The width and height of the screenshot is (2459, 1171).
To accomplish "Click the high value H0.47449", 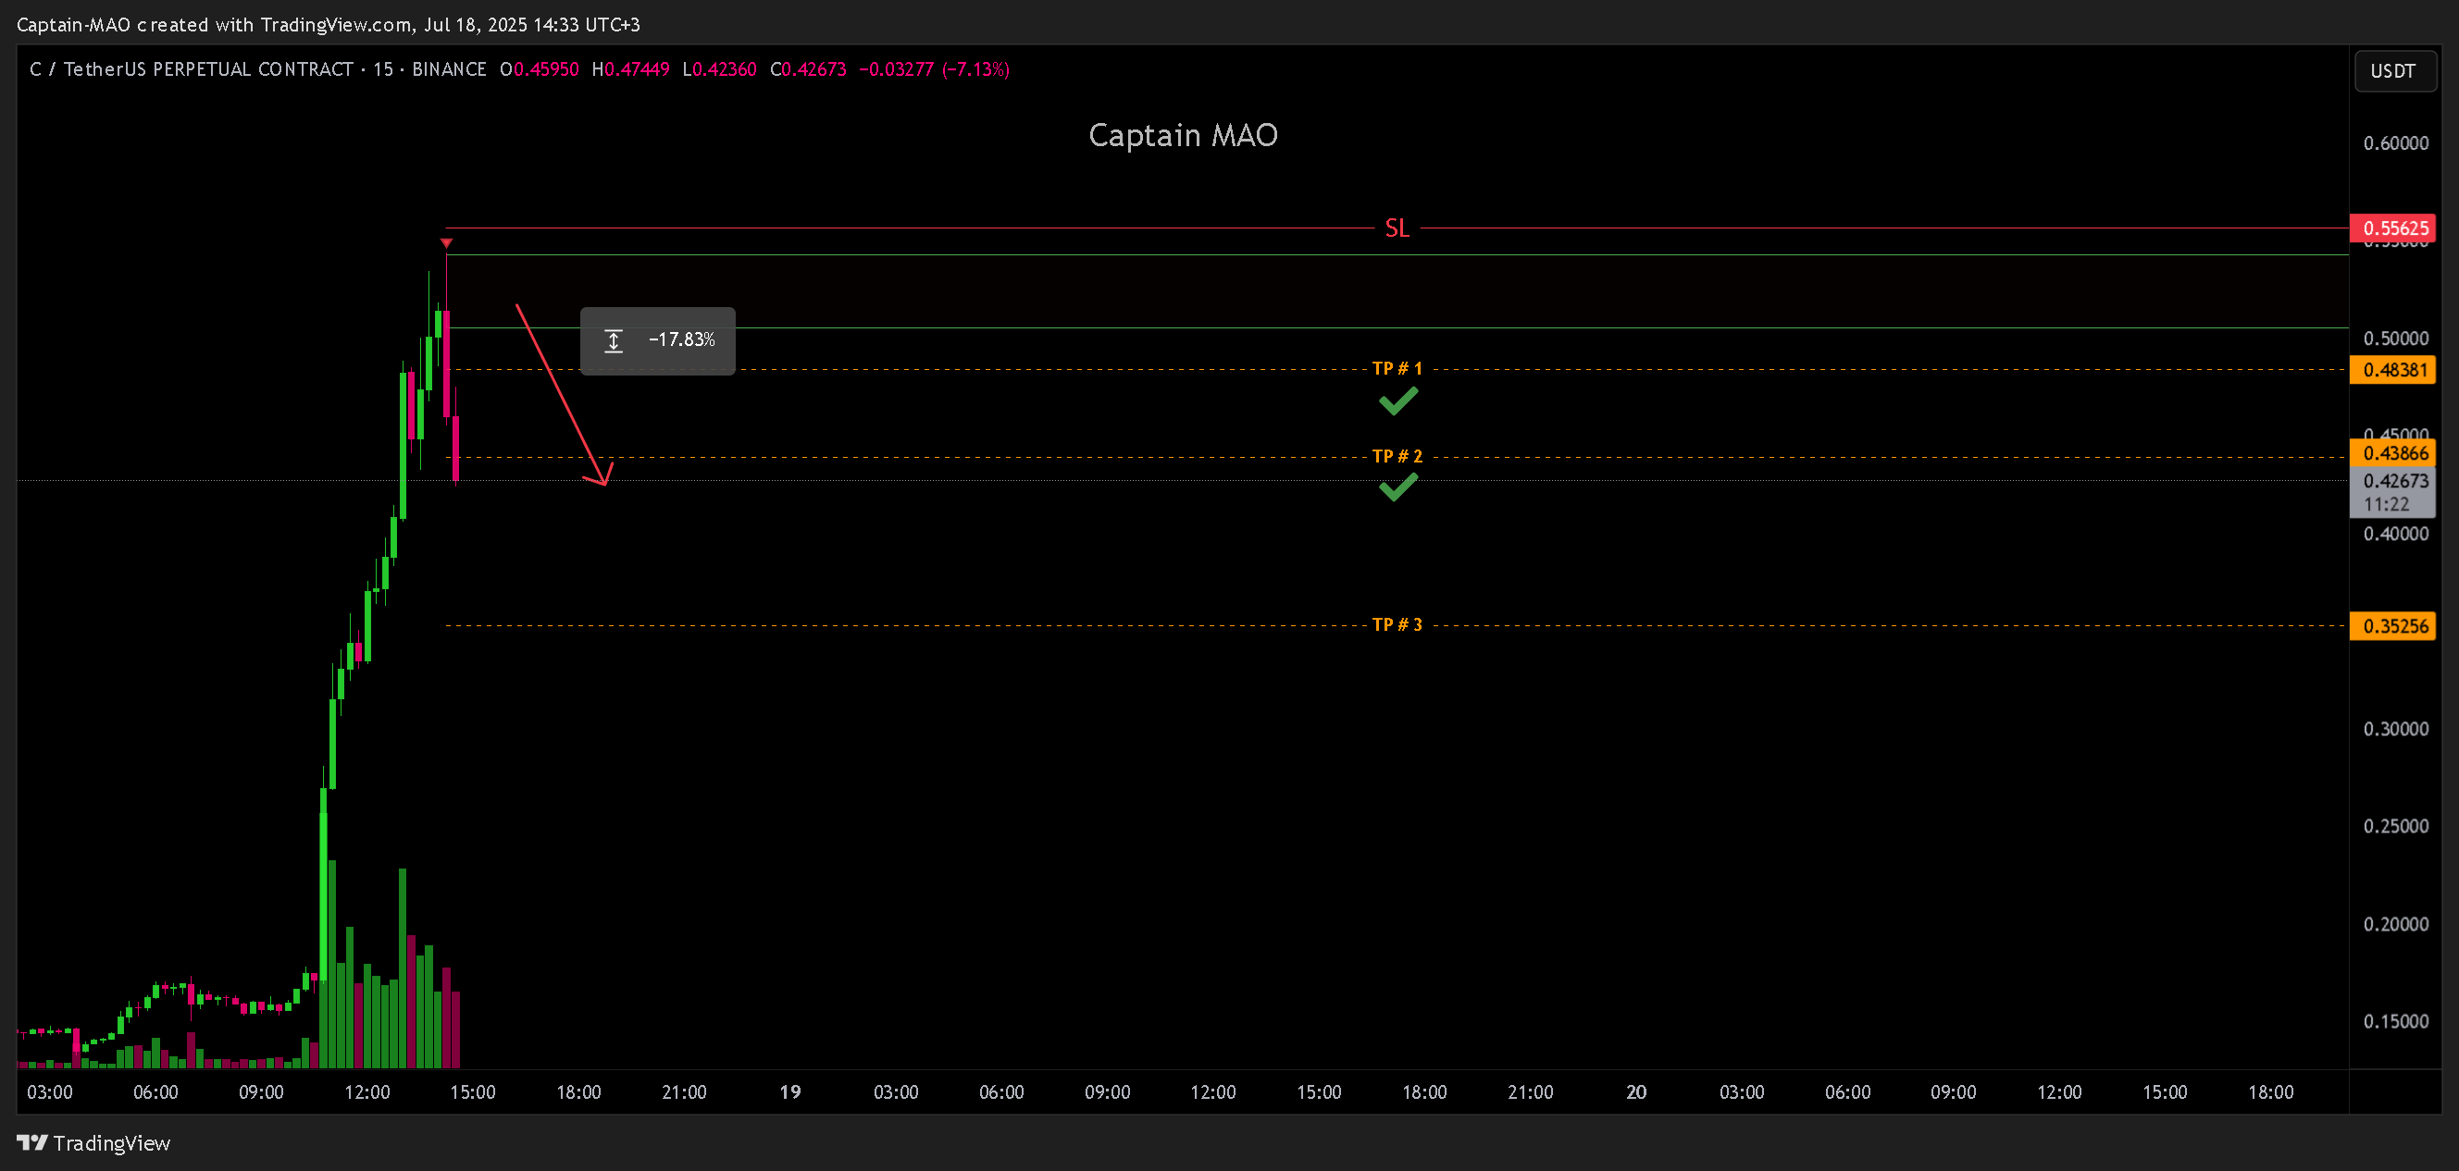I will click(630, 69).
